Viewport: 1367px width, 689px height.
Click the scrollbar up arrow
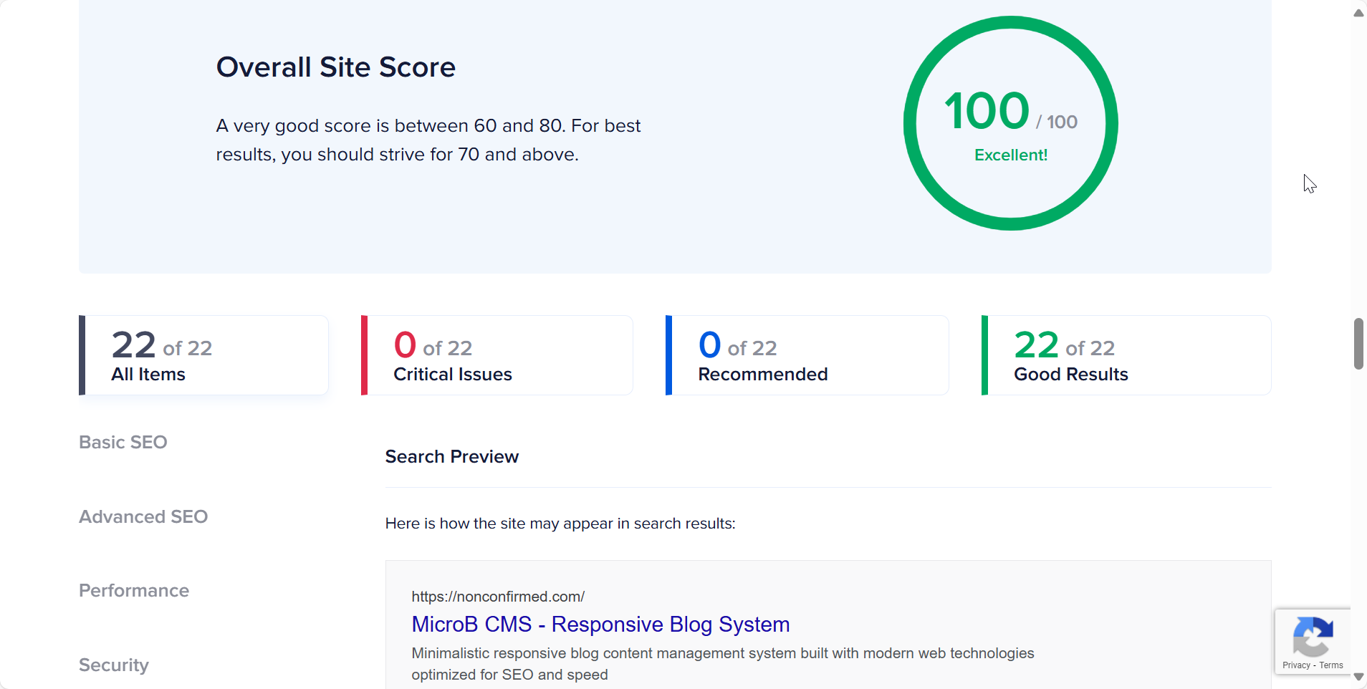(1358, 13)
